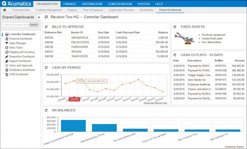Click the Acumatica logo

coord(16,3)
